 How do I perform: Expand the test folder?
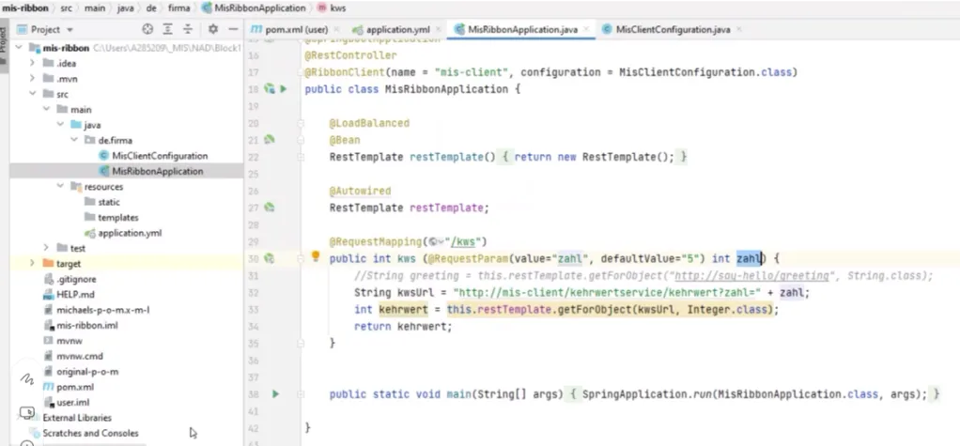[47, 248]
